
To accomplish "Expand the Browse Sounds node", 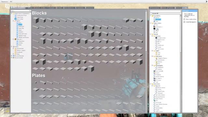I will pyautogui.click(x=12, y=58).
